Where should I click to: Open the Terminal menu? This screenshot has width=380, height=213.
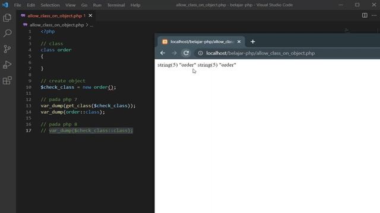tap(116, 5)
